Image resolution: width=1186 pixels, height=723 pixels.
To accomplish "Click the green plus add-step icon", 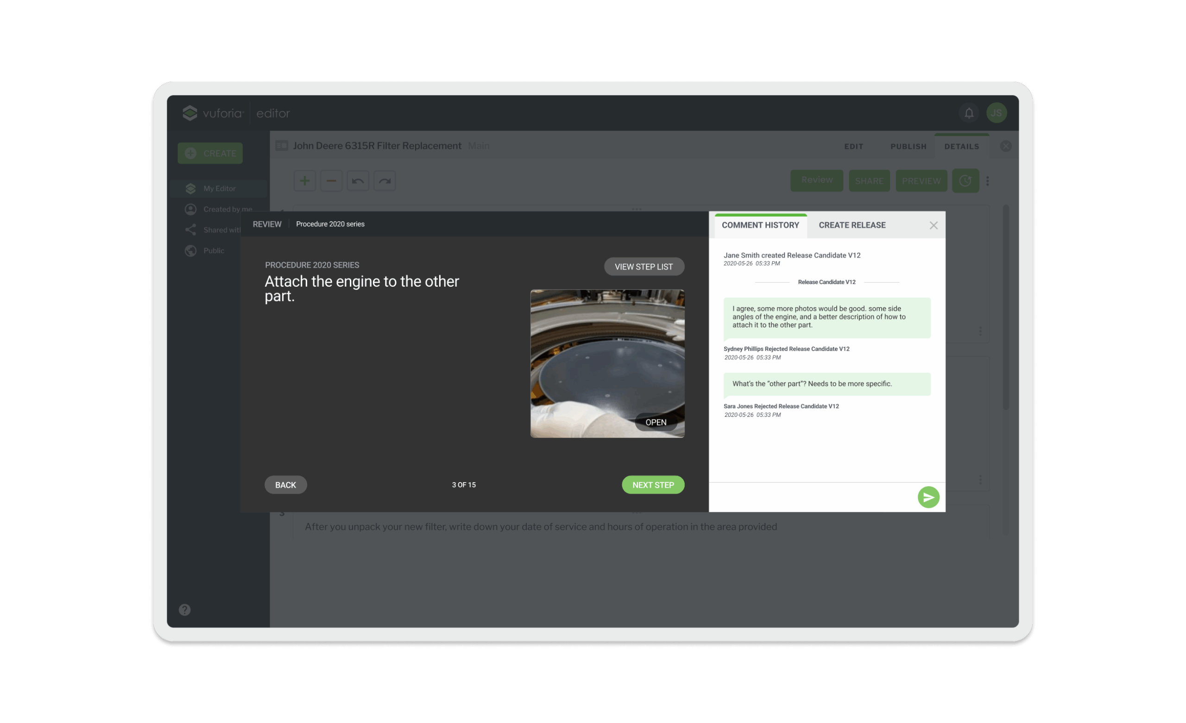I will point(305,181).
